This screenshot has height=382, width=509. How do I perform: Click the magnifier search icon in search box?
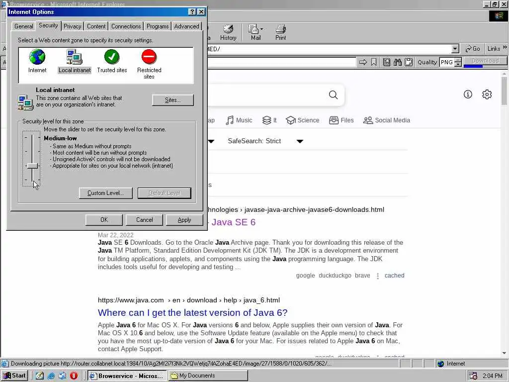tap(334, 95)
